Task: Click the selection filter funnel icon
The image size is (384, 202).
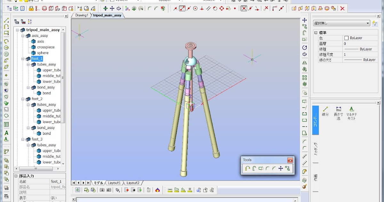Action: pyautogui.click(x=375, y=23)
